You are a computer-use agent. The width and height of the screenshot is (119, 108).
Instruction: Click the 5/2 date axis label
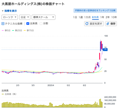click(x=68, y=85)
